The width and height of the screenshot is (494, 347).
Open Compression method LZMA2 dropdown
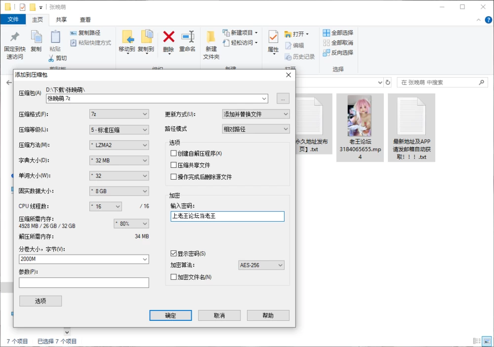(119, 145)
